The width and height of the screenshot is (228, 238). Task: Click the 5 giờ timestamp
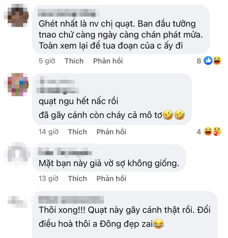[47, 61]
